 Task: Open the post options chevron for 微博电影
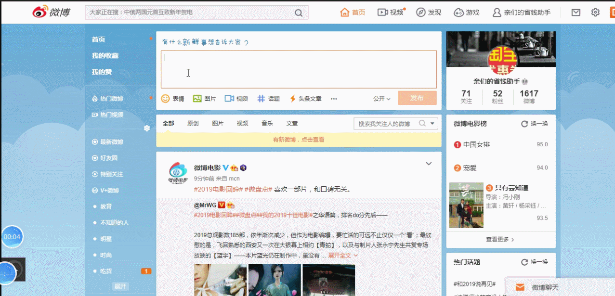[429, 164]
